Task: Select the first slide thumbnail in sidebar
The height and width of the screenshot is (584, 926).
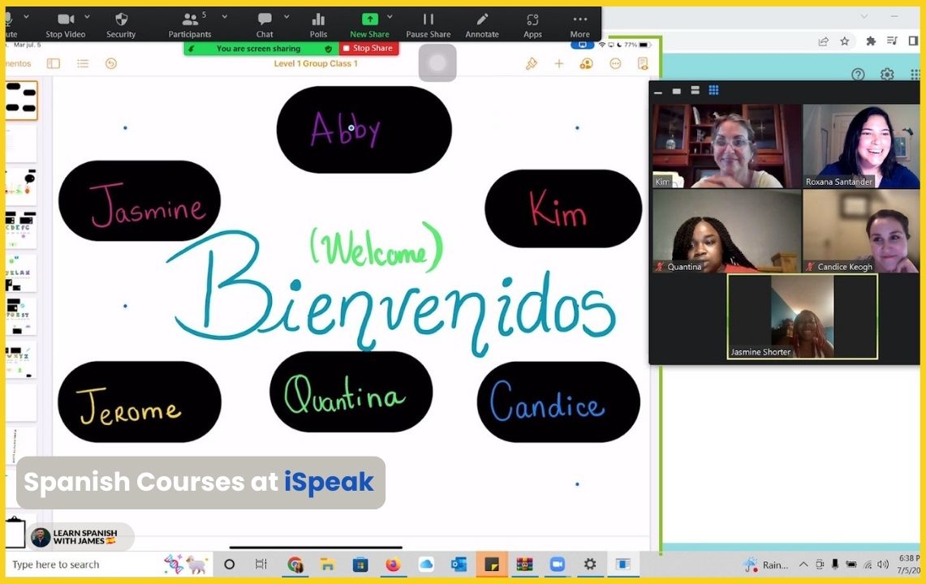Action: [x=21, y=101]
